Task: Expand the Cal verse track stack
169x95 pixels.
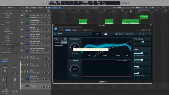Action: [25, 58]
